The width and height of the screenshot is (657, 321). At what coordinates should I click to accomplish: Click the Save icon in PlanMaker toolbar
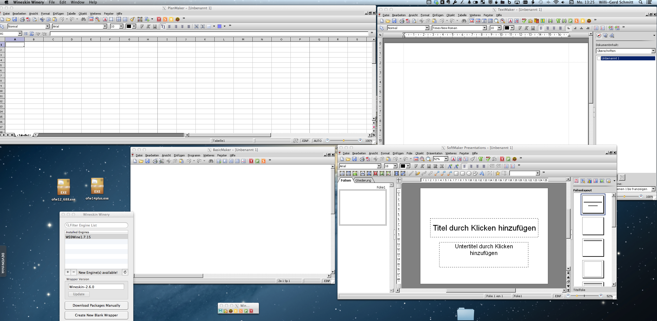click(x=15, y=19)
